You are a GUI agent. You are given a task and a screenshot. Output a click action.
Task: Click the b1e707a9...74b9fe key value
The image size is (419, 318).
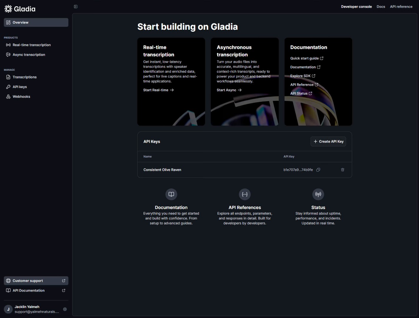[298, 170]
